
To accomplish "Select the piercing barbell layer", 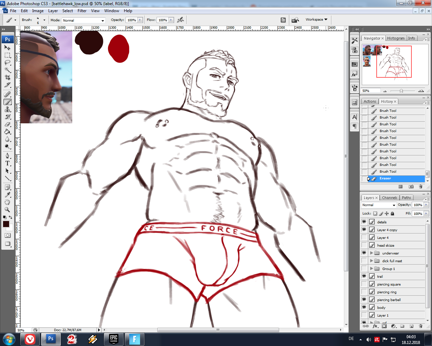I will click(x=393, y=300).
